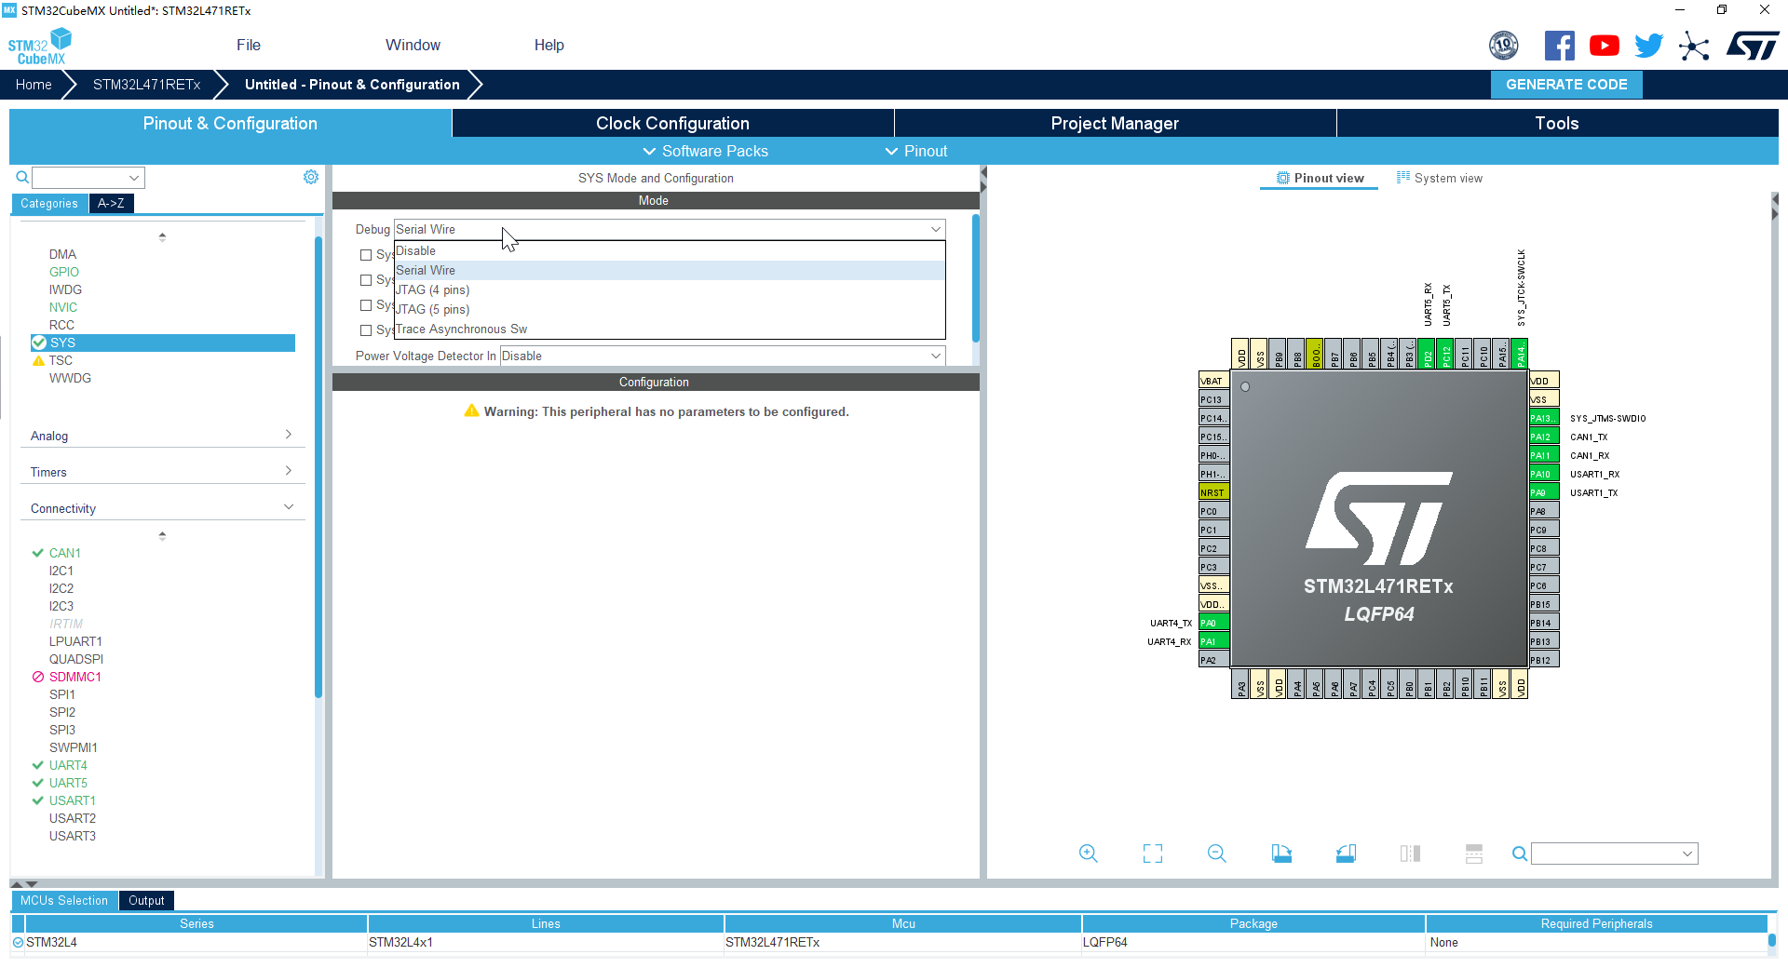Choose JTAG (5 pins) debug option

[670, 310]
